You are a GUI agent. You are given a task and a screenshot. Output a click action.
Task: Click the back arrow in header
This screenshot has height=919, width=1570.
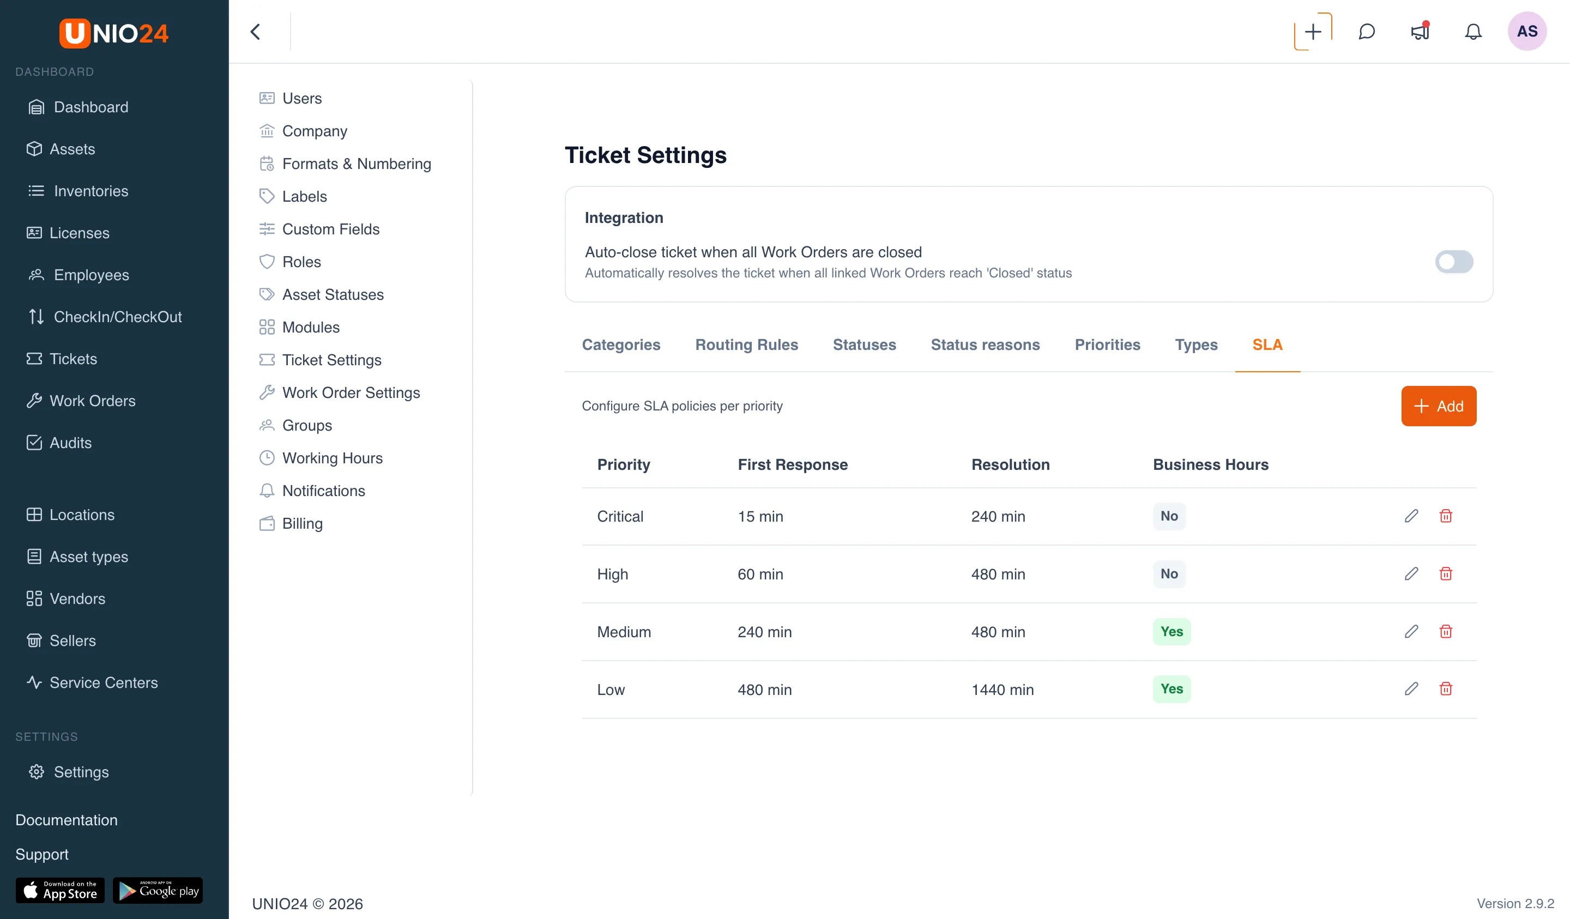(x=256, y=31)
